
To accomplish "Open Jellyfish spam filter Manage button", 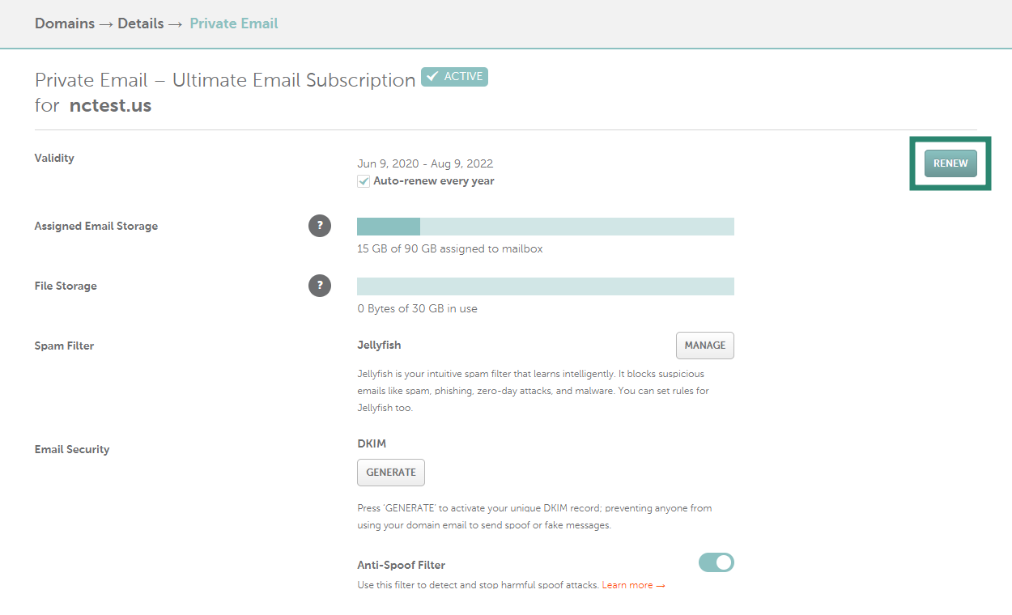I will tap(705, 346).
